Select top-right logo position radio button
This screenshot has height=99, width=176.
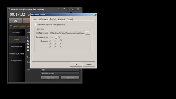[x=61, y=41]
